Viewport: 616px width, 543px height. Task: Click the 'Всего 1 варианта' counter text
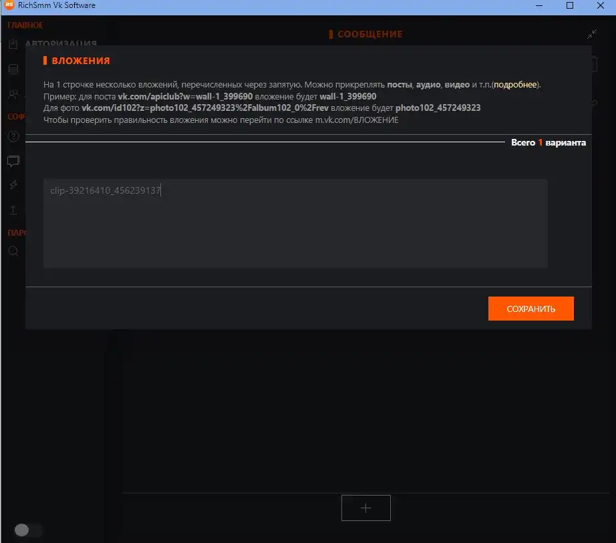click(549, 142)
